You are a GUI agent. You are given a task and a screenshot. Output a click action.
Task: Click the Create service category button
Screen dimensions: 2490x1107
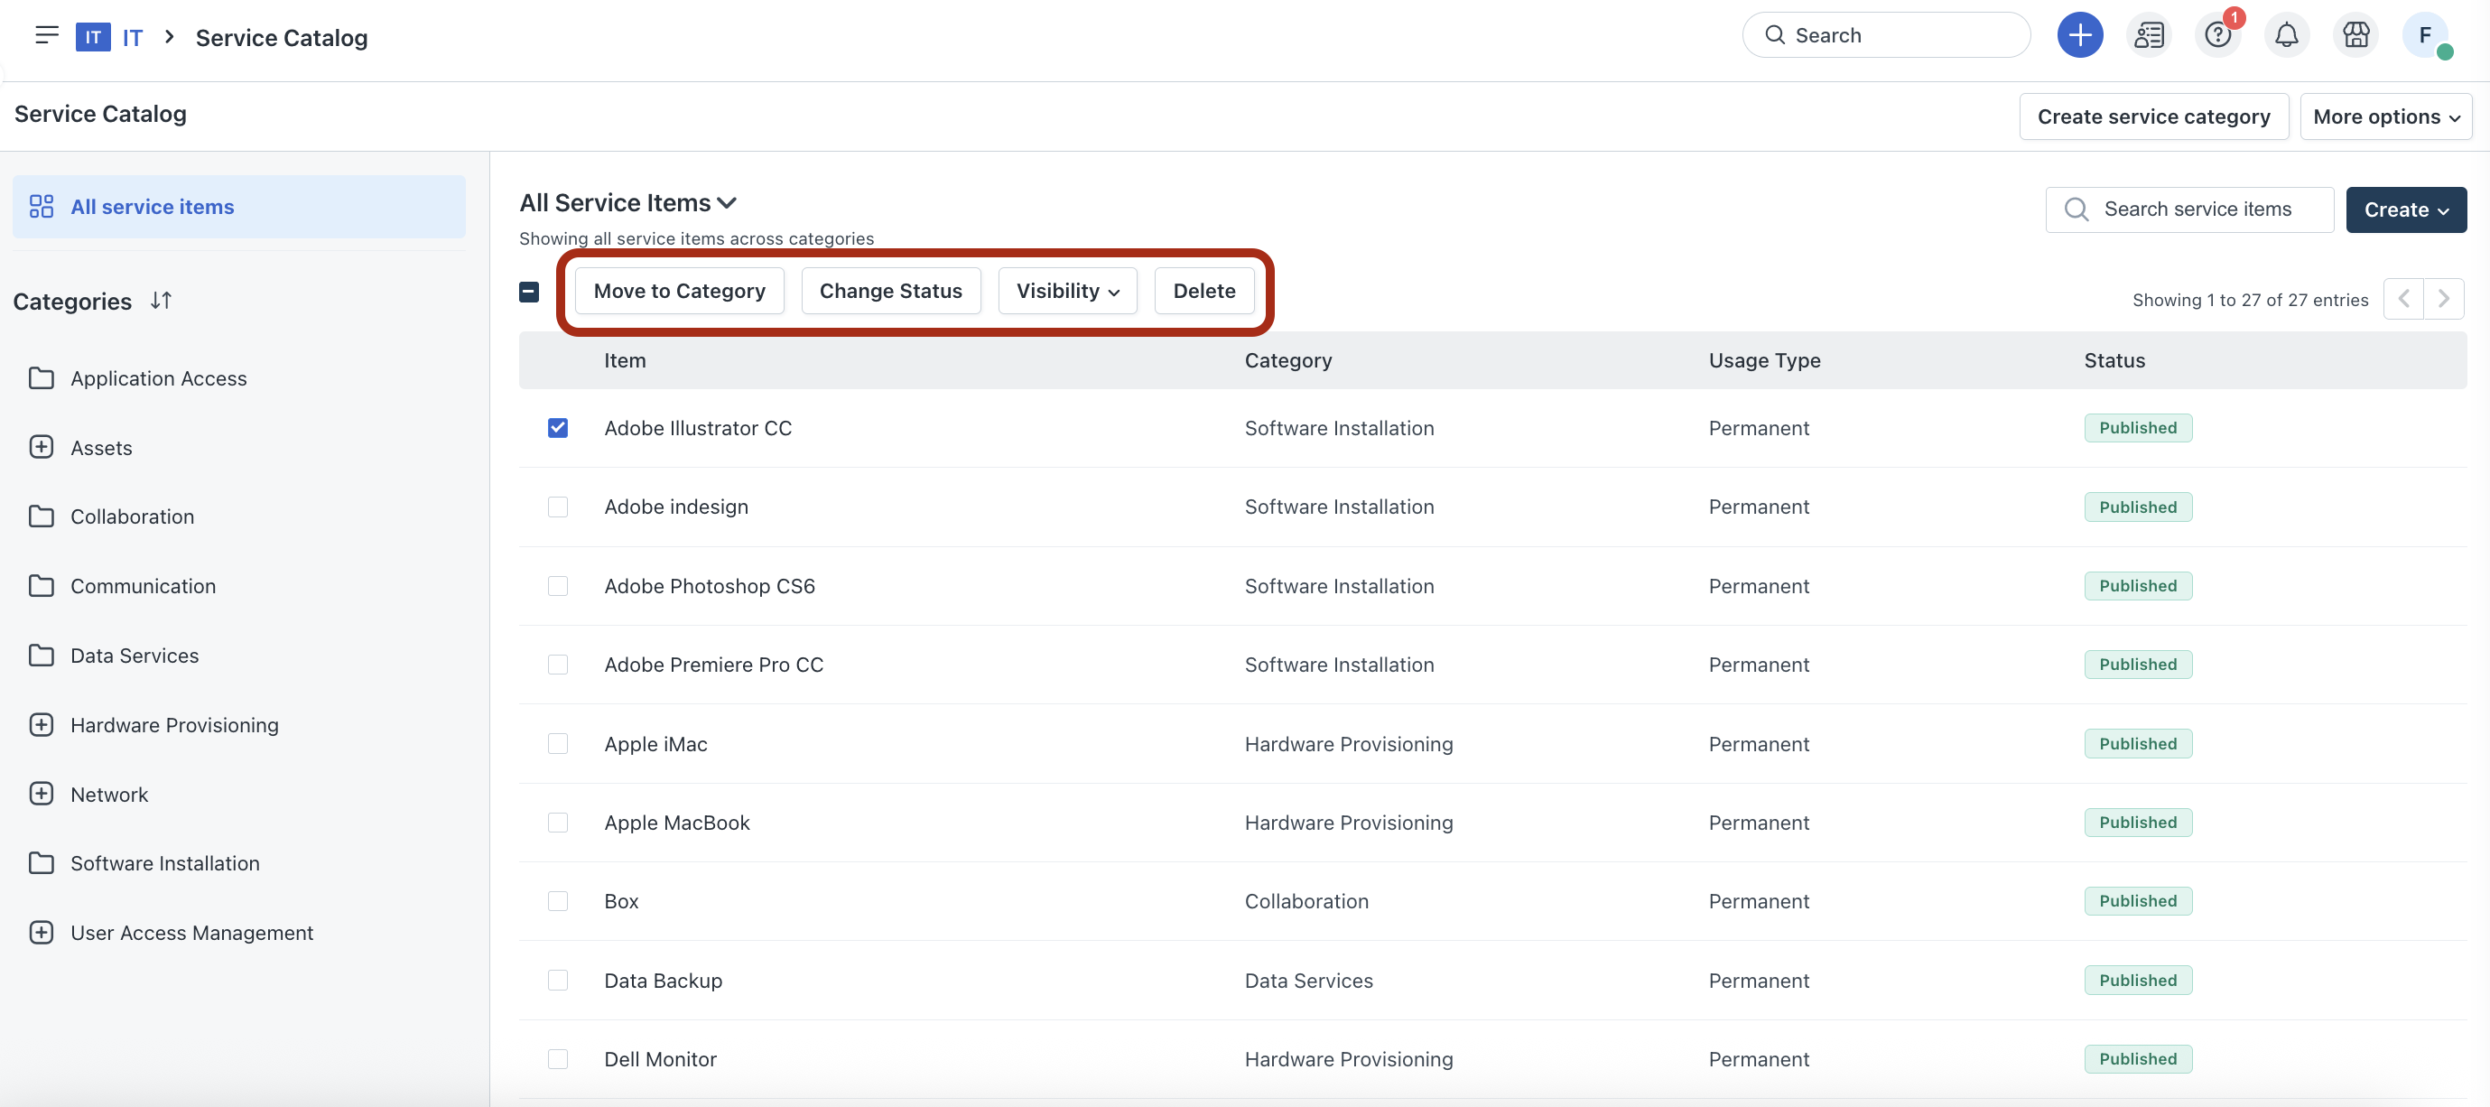(x=2152, y=116)
